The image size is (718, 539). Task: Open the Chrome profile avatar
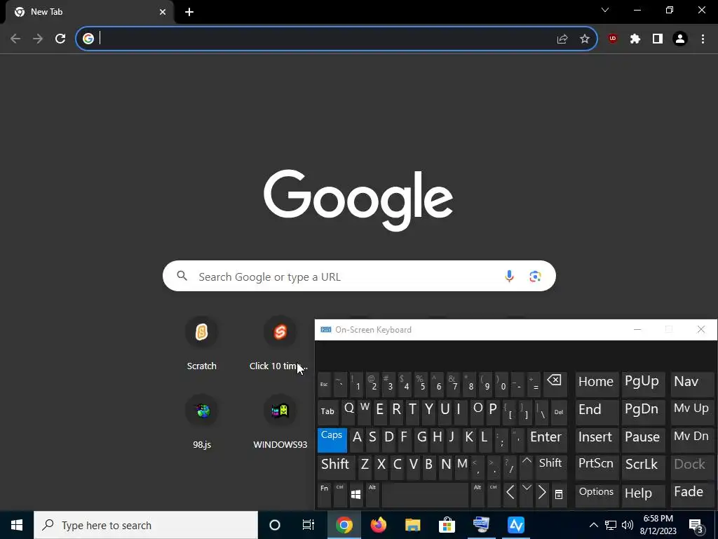click(x=680, y=39)
